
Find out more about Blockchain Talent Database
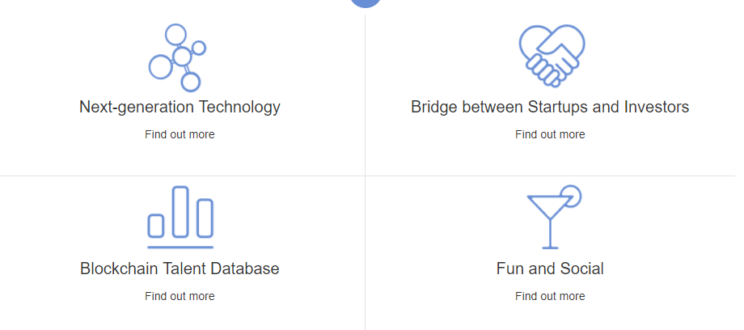tap(180, 296)
